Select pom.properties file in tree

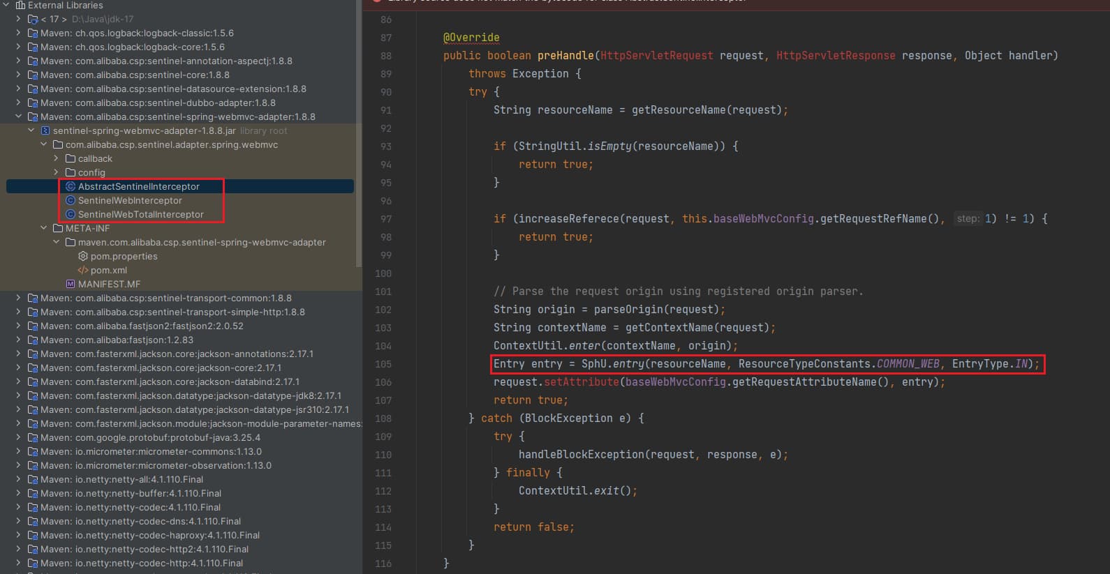pyautogui.click(x=180, y=256)
